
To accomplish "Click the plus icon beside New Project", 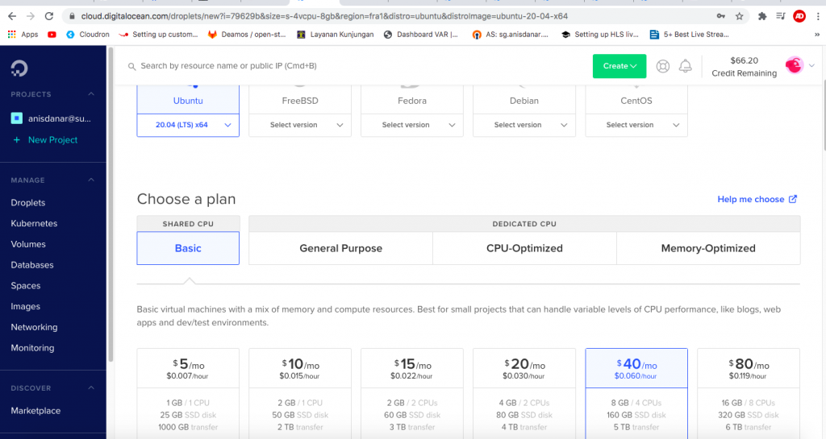I will [x=16, y=140].
